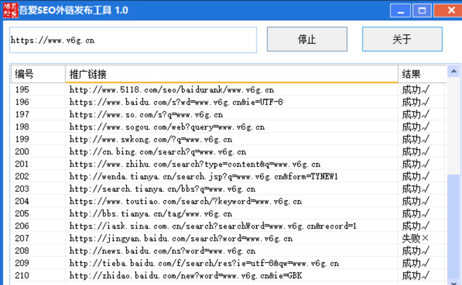The image size is (462, 285).
Task: Click the 成功√ result in row 195
Action: 416,89
